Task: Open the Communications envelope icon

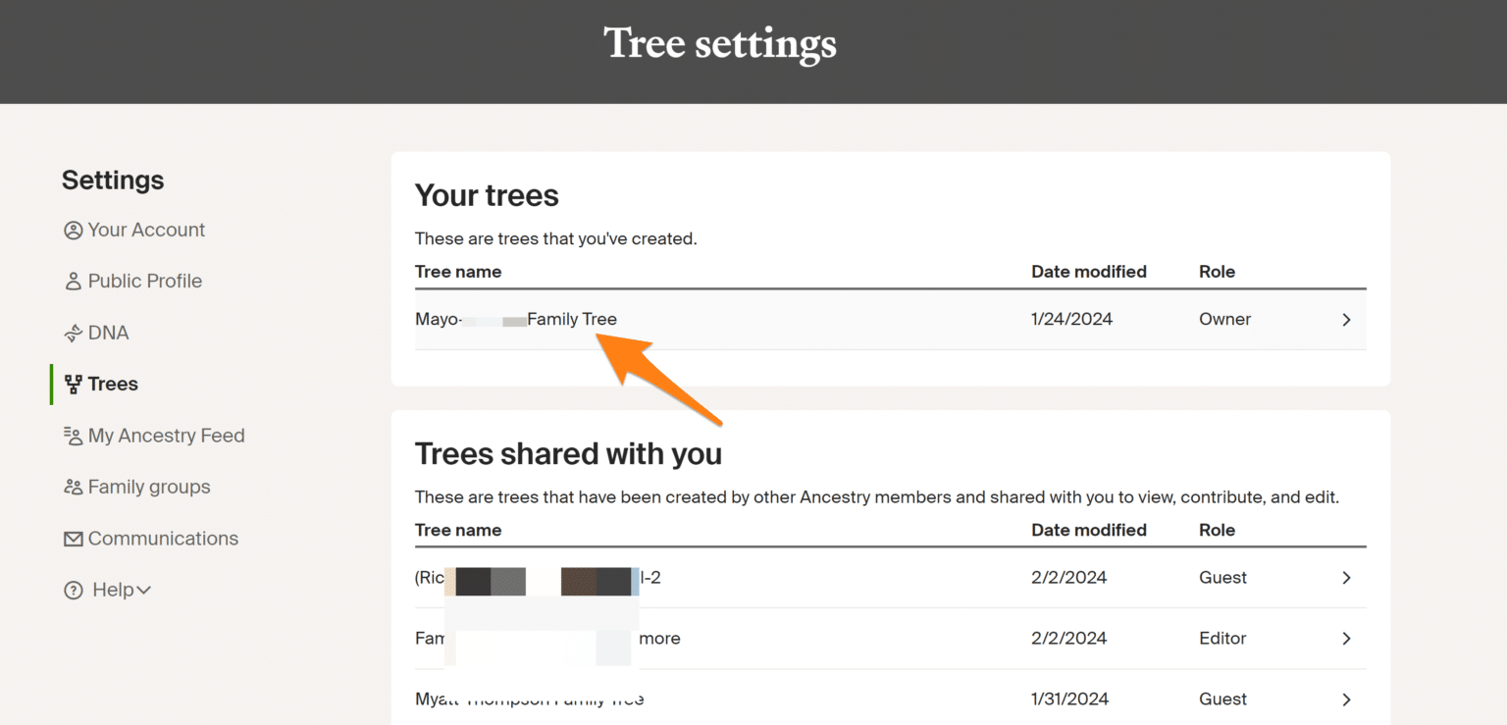Action: coord(73,538)
